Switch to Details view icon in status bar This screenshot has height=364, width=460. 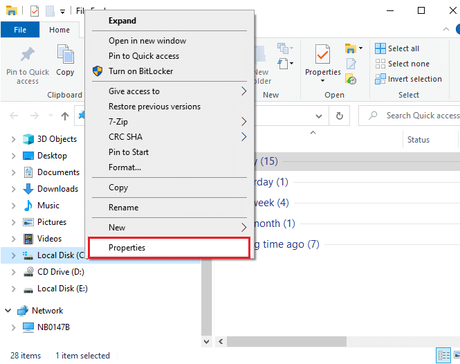tap(443, 356)
